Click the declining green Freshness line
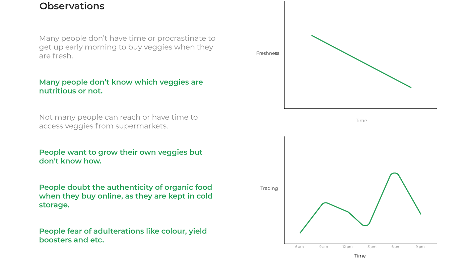The width and height of the screenshot is (469, 263). (361, 61)
